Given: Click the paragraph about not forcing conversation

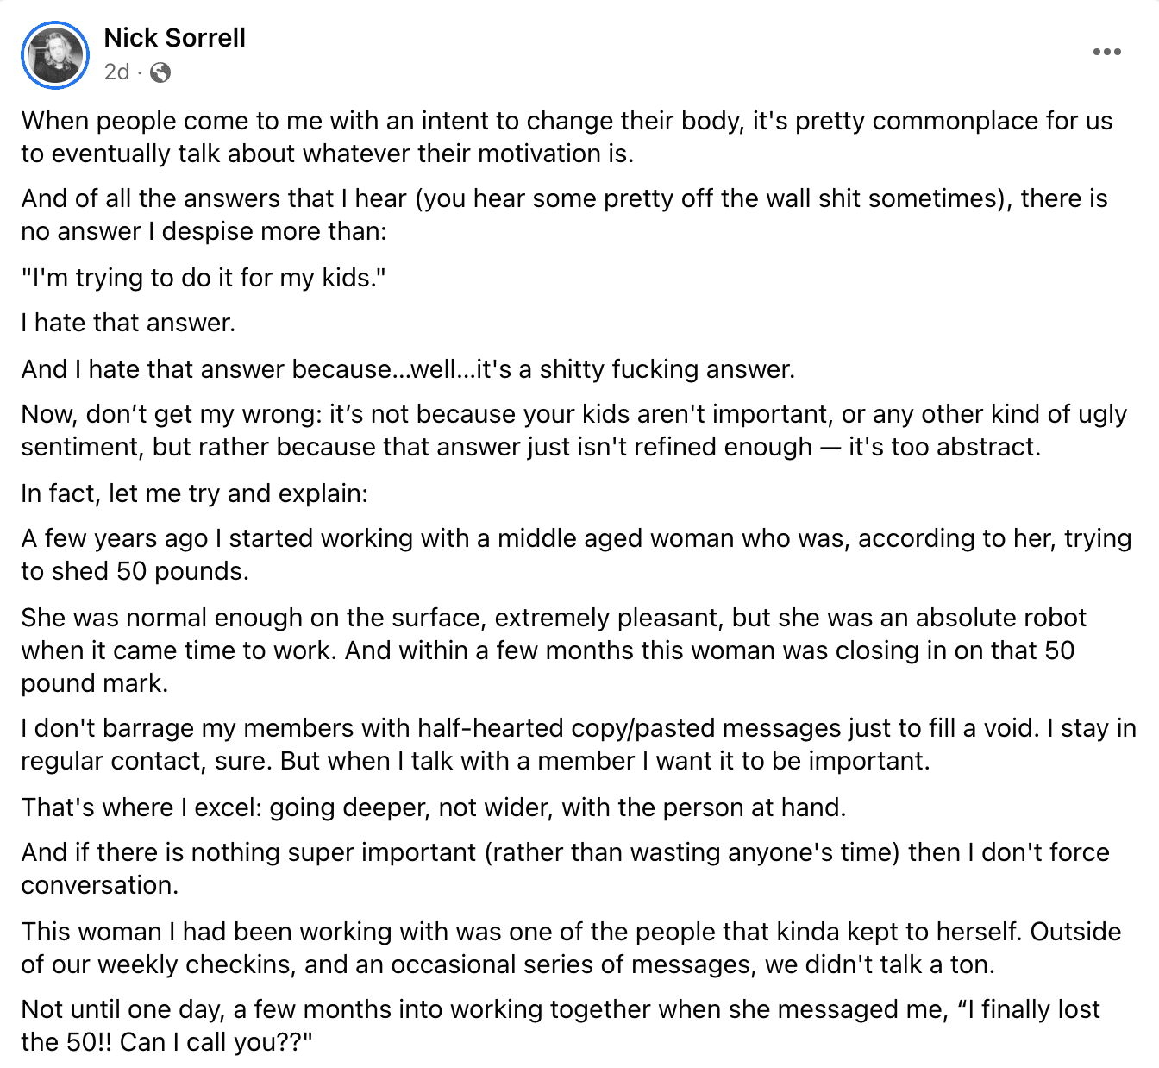Looking at the screenshot, I should 565,868.
